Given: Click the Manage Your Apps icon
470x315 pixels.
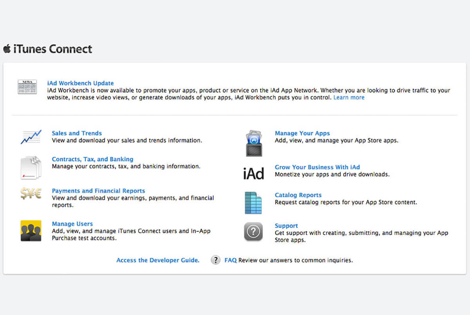Looking at the screenshot, I should point(254,143).
